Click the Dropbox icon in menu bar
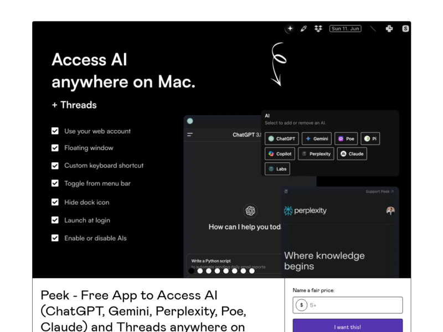 pos(318,29)
